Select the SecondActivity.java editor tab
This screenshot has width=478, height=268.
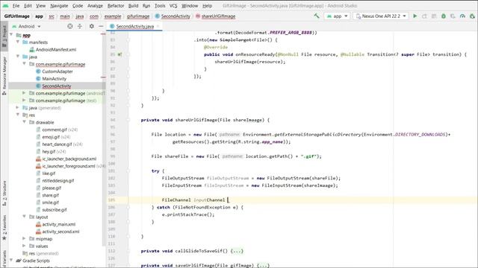click(134, 27)
